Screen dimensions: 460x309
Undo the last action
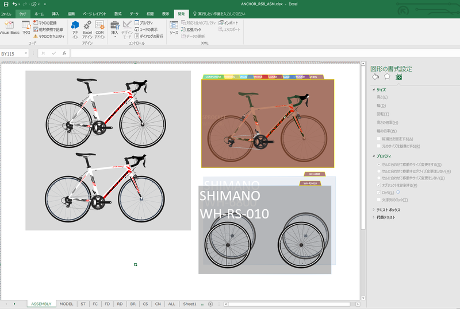[14, 4]
